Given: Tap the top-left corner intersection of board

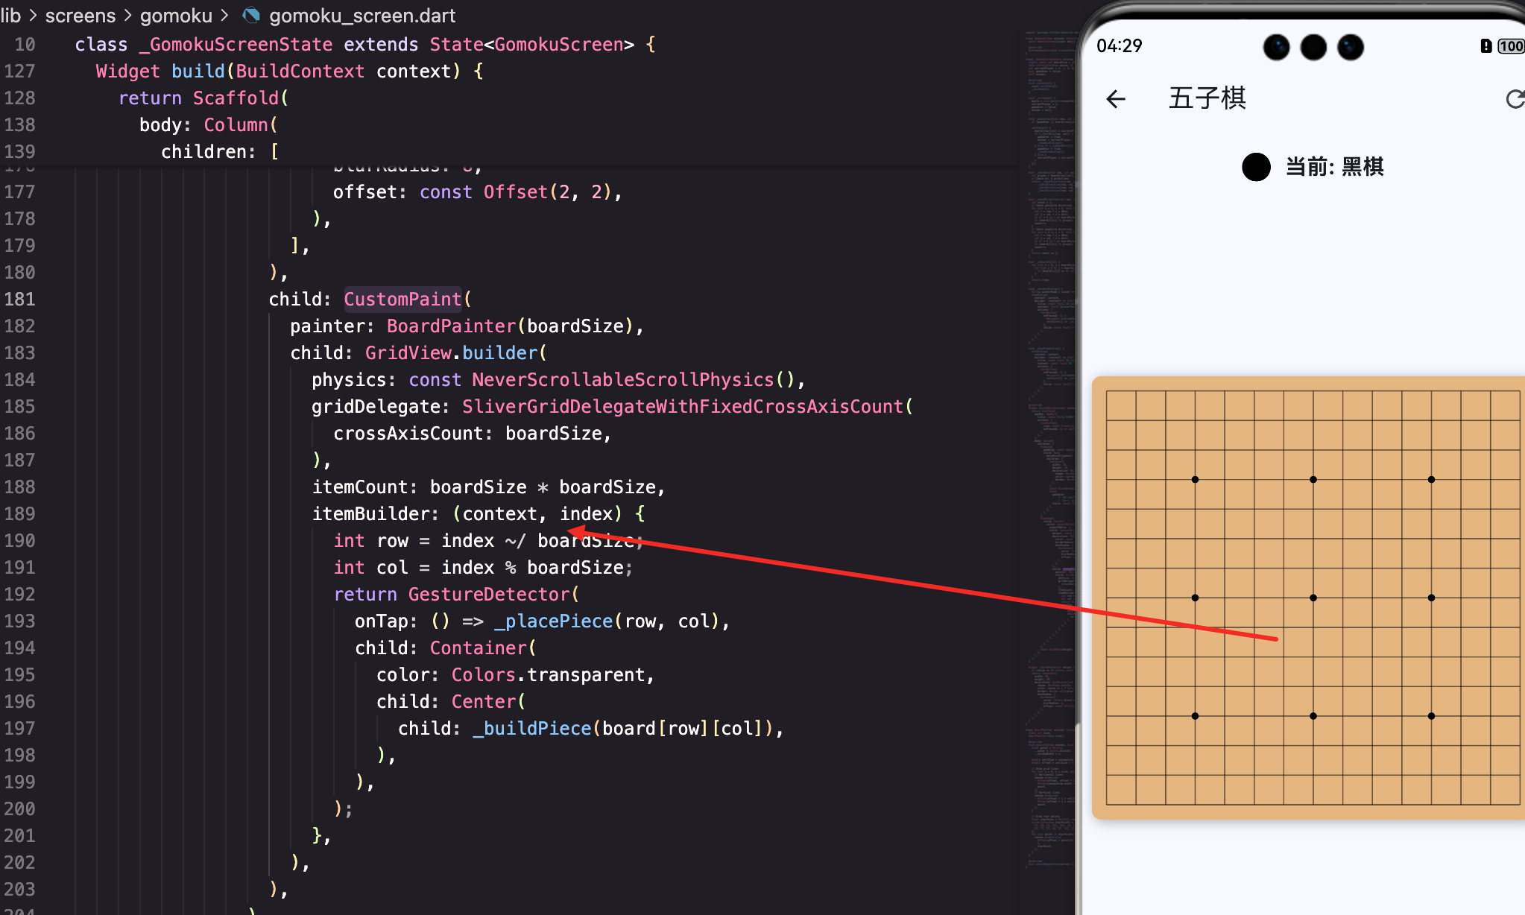Looking at the screenshot, I should pos(1107,391).
